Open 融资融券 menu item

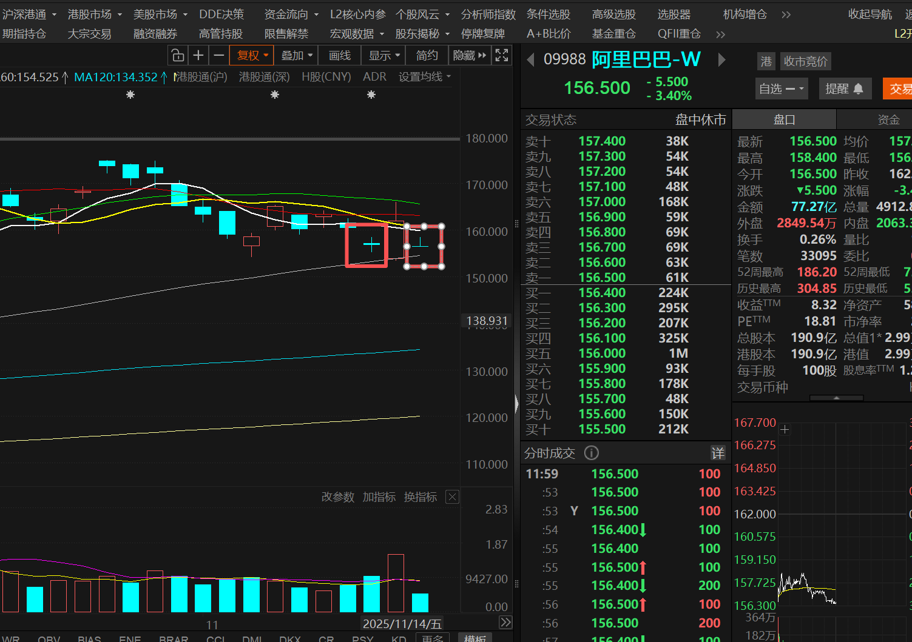(x=155, y=35)
